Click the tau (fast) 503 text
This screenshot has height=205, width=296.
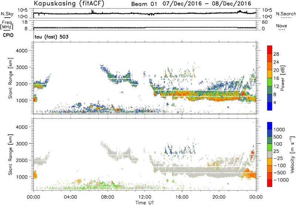[x=51, y=37]
